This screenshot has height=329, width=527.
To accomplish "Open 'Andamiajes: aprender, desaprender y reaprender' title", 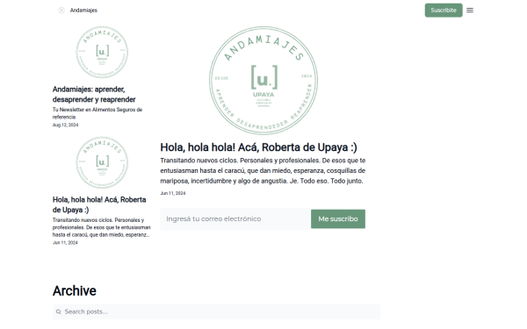I will point(94,95).
